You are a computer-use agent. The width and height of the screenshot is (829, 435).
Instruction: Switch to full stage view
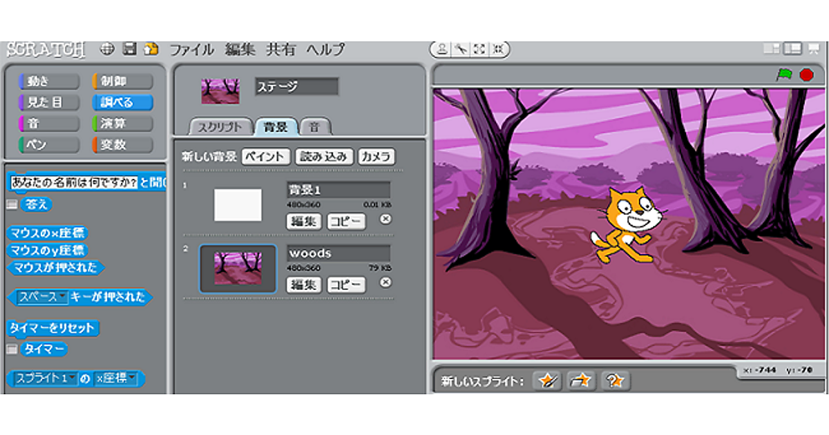(792, 48)
